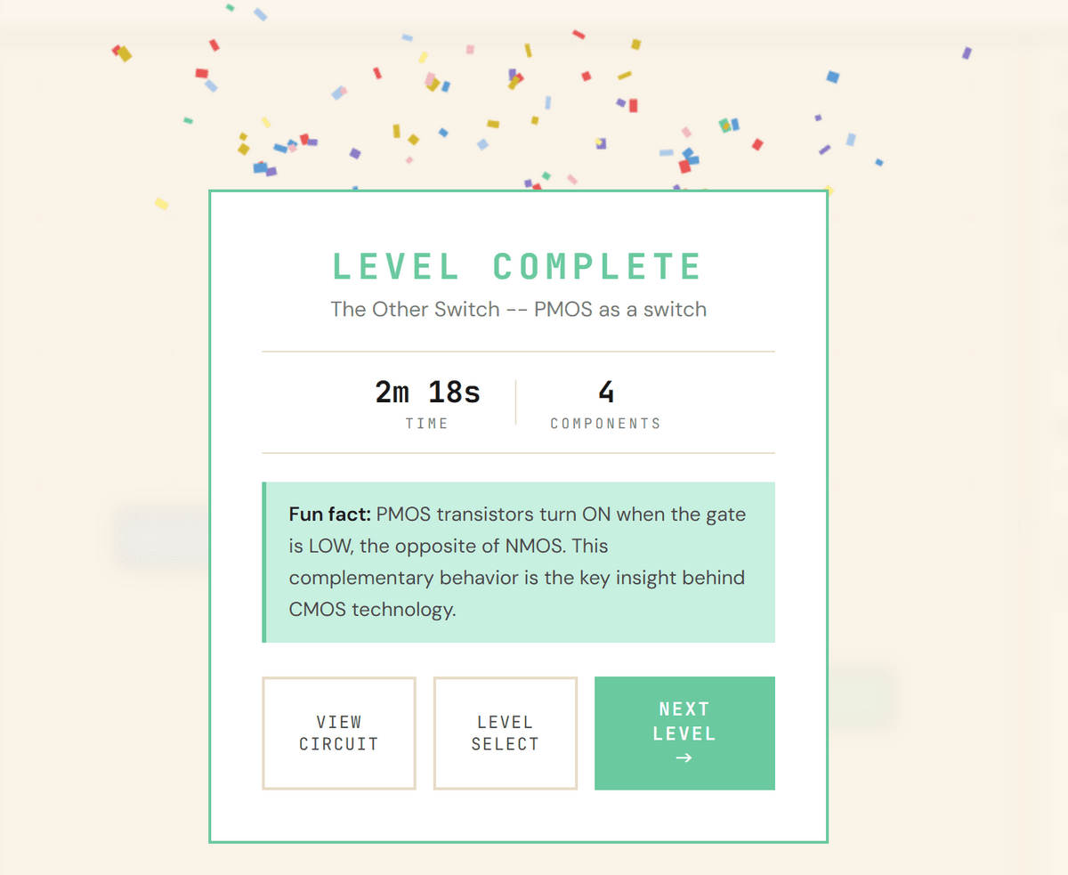The width and height of the screenshot is (1068, 875).
Task: Click the TIME label under the timer
Action: 427,424
